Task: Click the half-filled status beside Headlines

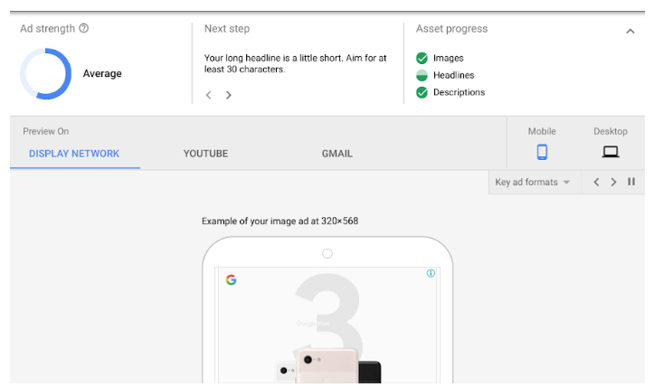Action: coord(422,75)
